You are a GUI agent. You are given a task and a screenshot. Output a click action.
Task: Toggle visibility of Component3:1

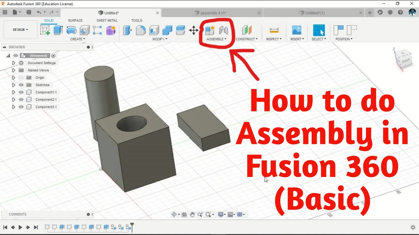click(x=21, y=107)
